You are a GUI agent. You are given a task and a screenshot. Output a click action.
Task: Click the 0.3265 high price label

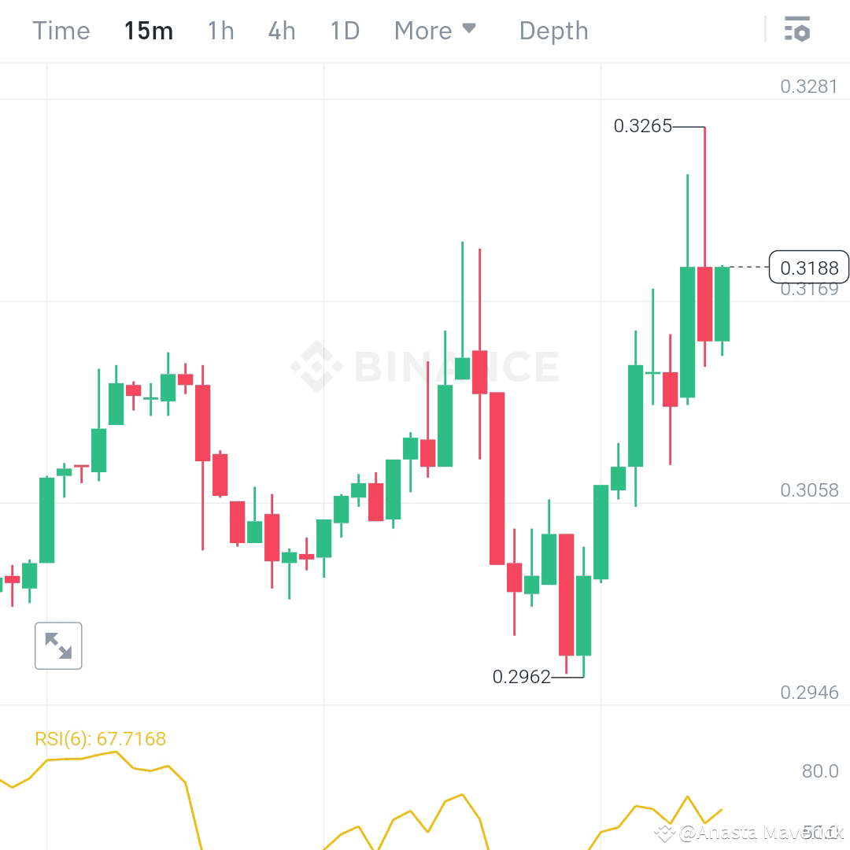644,125
